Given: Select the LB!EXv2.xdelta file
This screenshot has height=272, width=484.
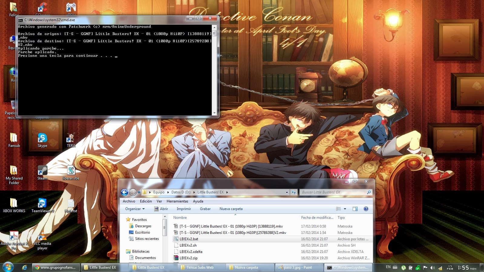Looking at the screenshot, I should click(x=191, y=252).
